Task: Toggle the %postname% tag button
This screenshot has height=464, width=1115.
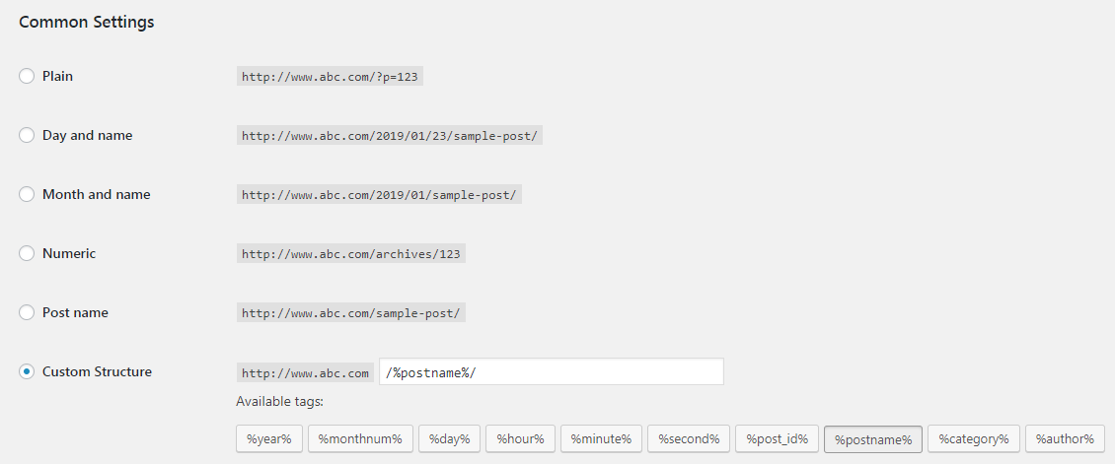Action: pos(873,439)
